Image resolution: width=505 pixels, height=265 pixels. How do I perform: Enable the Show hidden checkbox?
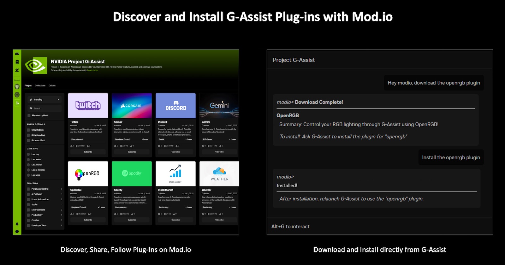28,130
